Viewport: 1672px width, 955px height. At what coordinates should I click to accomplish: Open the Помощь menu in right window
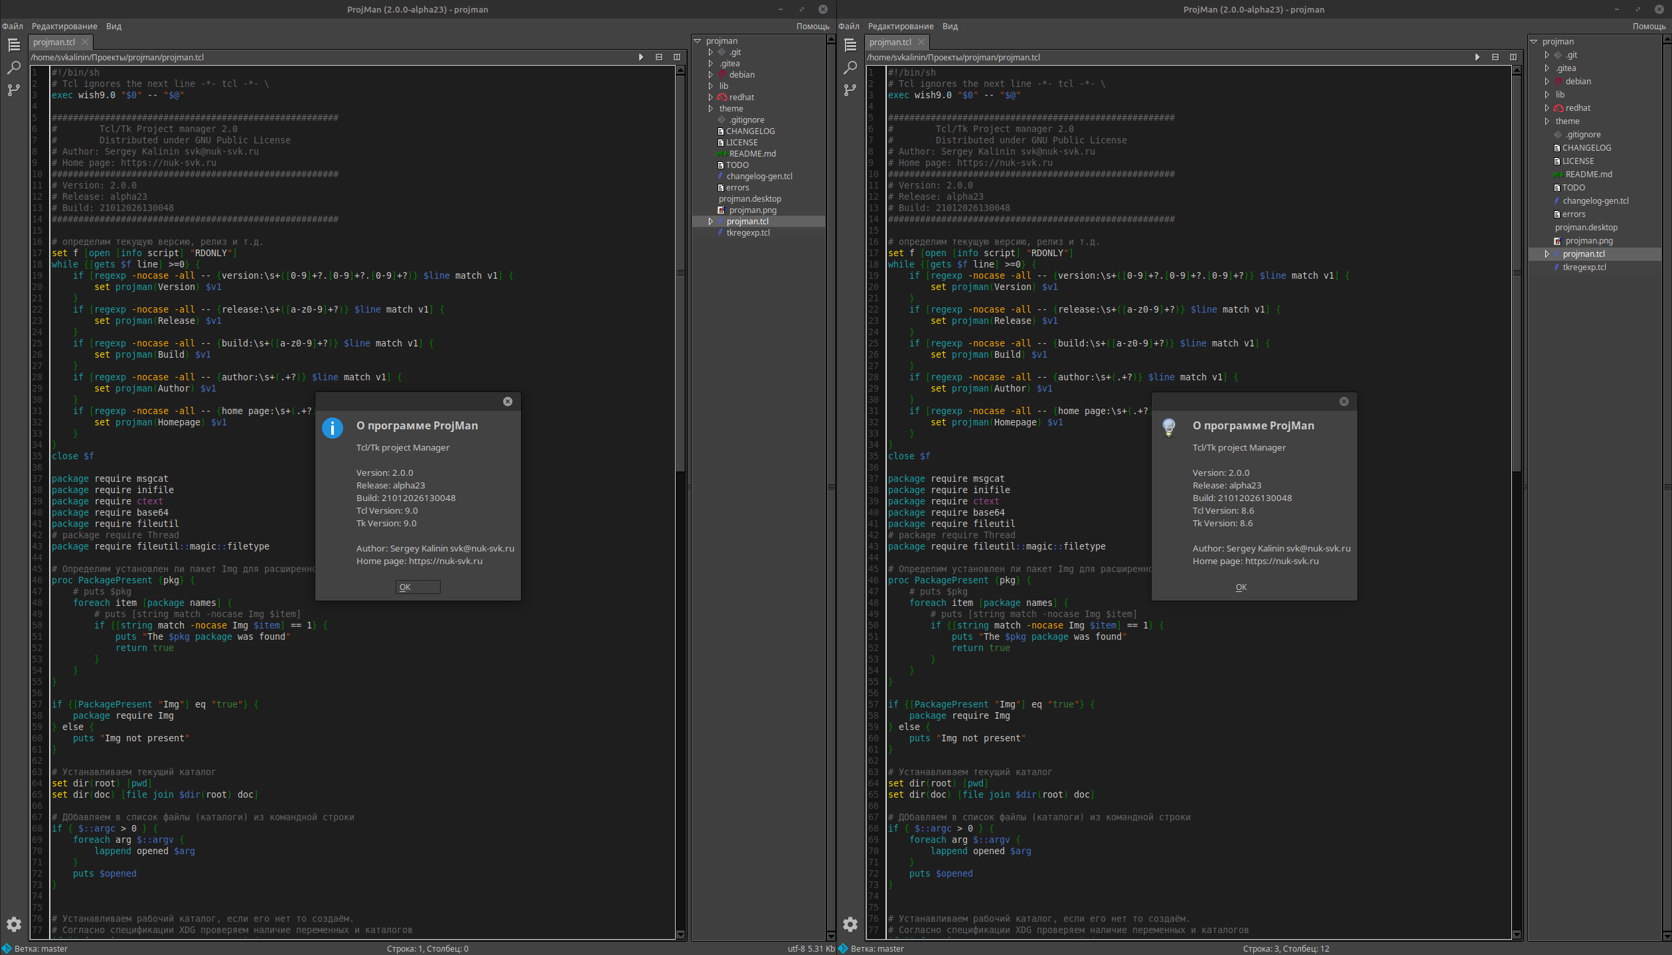(x=1648, y=27)
